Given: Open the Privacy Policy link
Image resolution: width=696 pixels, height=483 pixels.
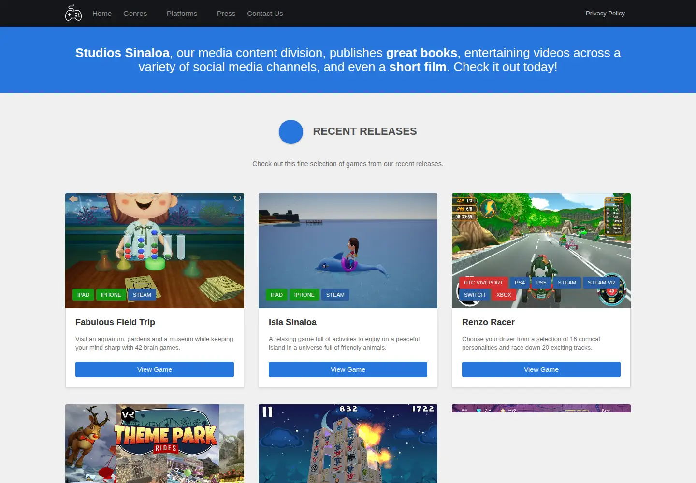Looking at the screenshot, I should pos(605,14).
